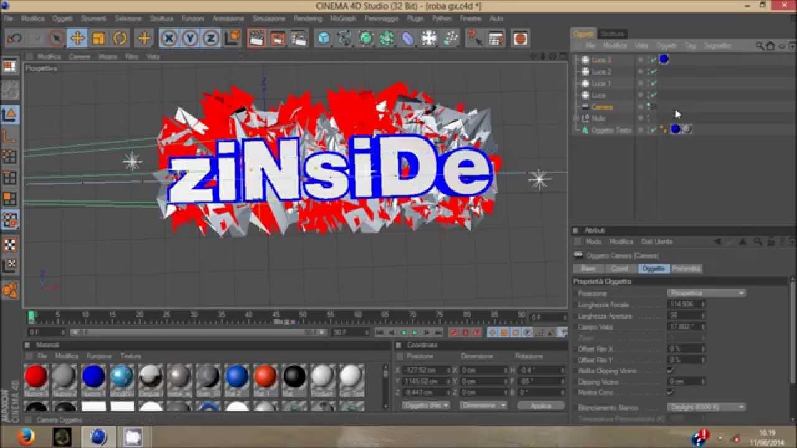Render to Picture Viewer icon

point(277,39)
